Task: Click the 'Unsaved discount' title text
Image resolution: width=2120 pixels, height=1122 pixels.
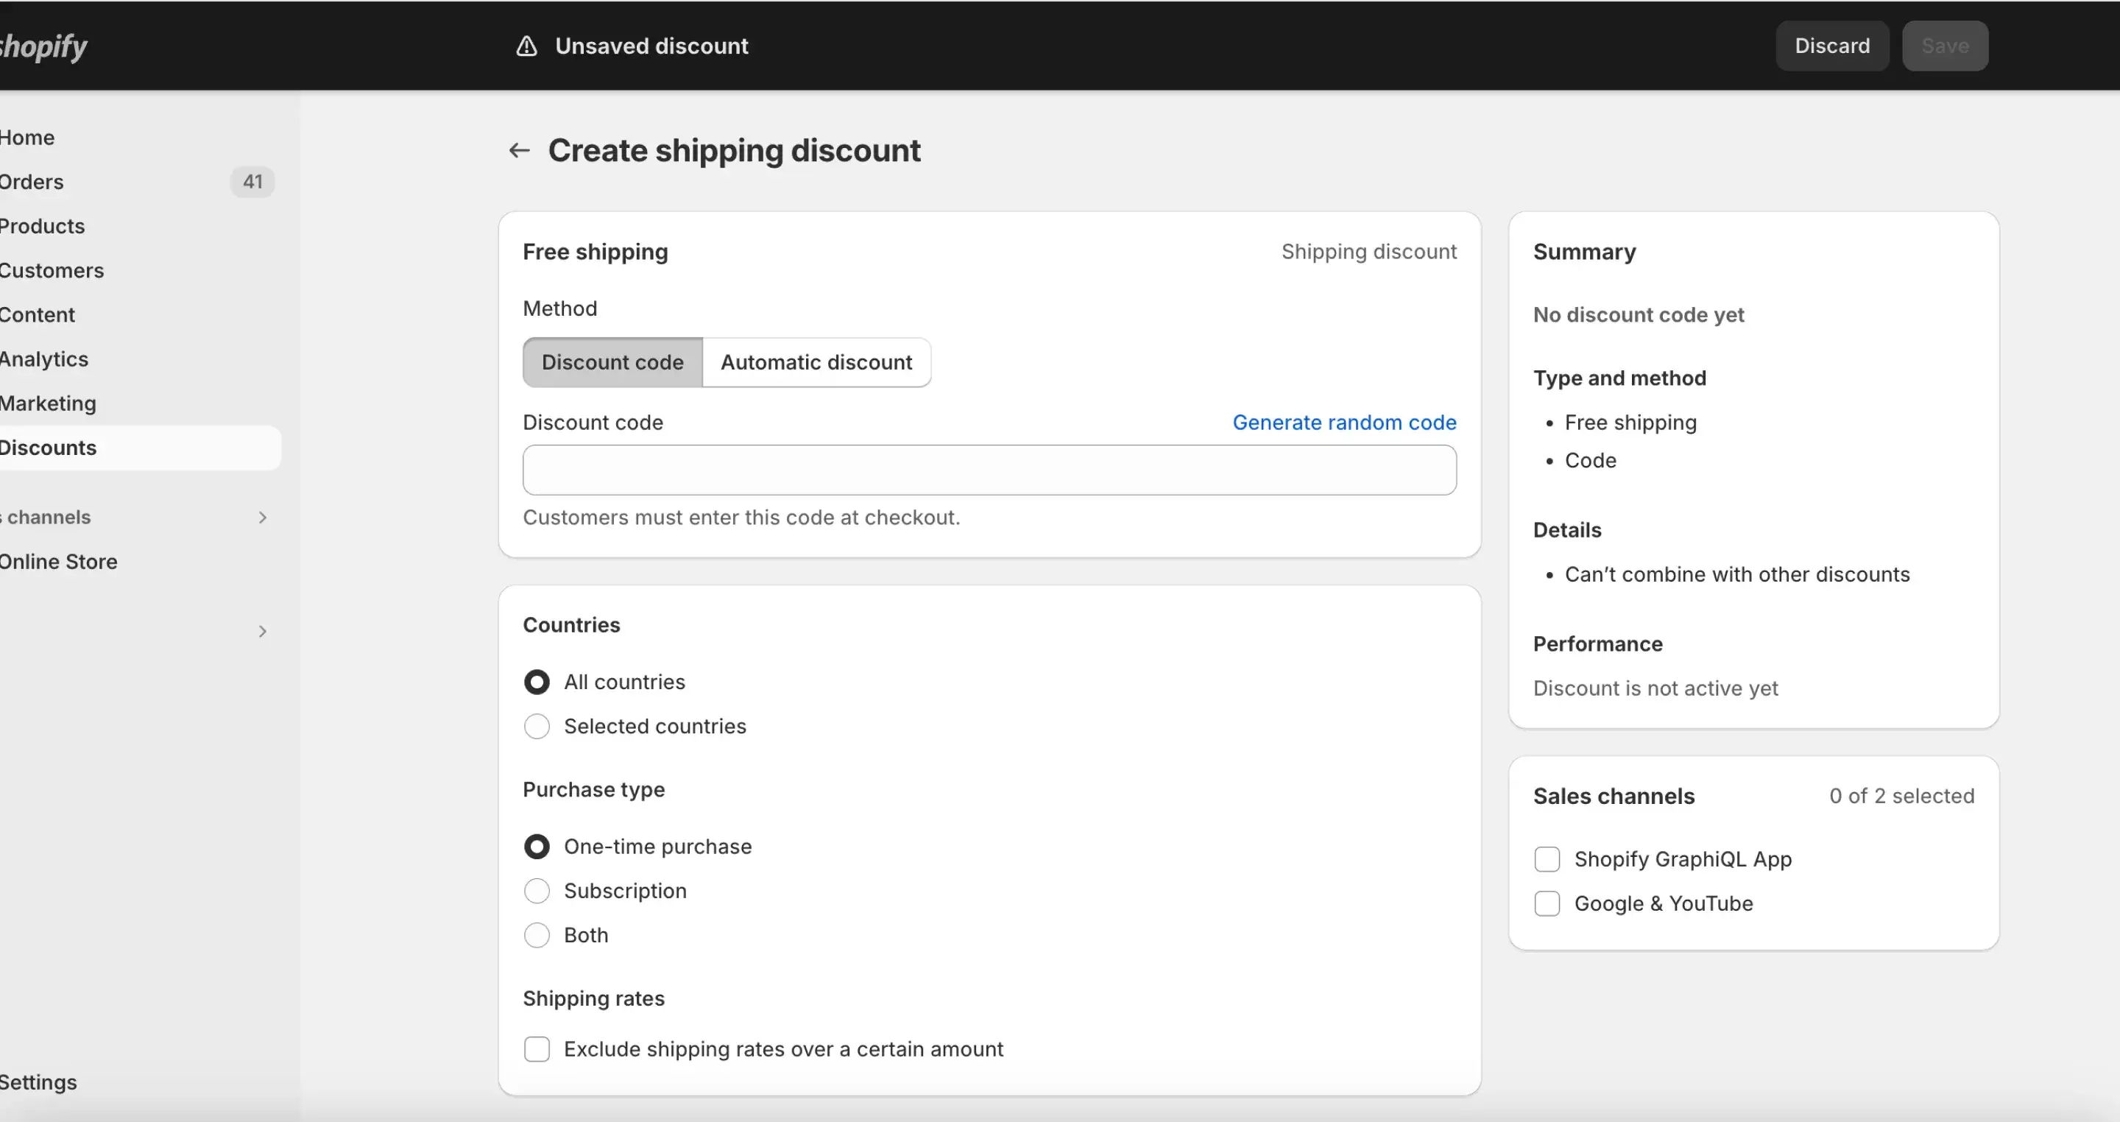Action: tap(651, 46)
